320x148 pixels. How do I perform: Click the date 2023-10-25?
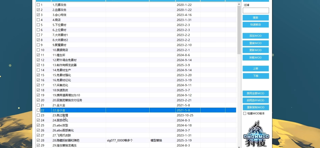click(185, 115)
